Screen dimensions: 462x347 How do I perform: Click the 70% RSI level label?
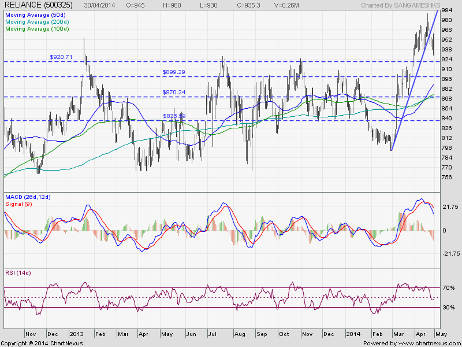coord(449,287)
